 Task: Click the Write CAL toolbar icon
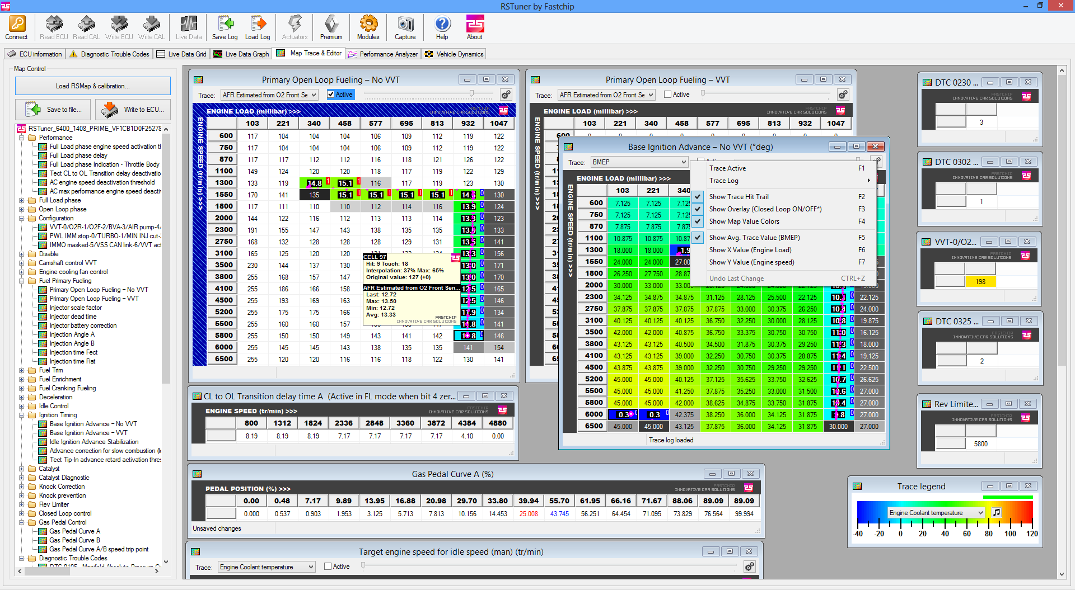[x=151, y=28]
